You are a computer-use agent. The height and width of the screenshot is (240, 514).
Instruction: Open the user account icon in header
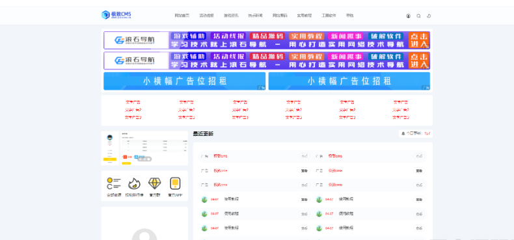(x=408, y=16)
